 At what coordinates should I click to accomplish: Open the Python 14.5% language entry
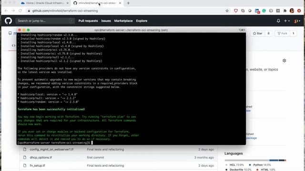(260, 165)
